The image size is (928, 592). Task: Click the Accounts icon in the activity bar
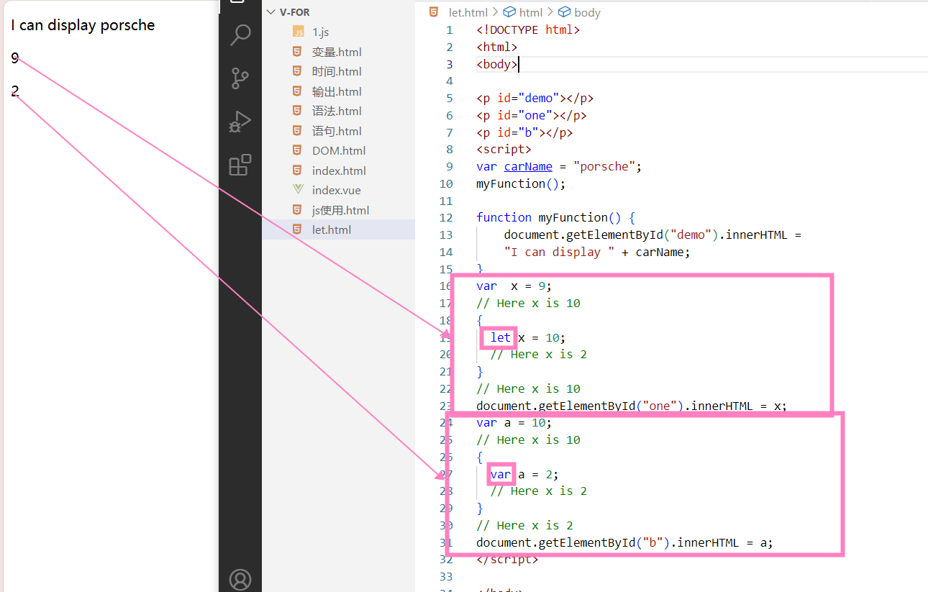[x=240, y=579]
